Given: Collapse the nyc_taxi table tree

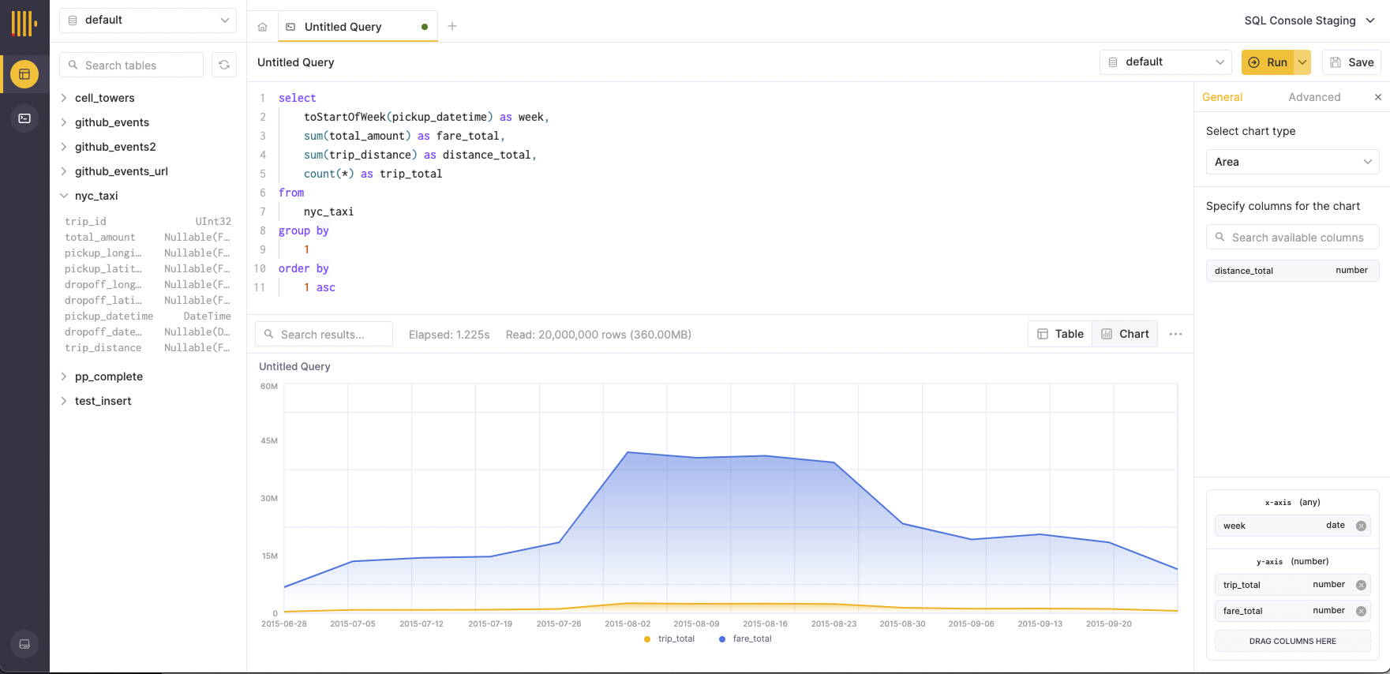Looking at the screenshot, I should click(x=64, y=196).
